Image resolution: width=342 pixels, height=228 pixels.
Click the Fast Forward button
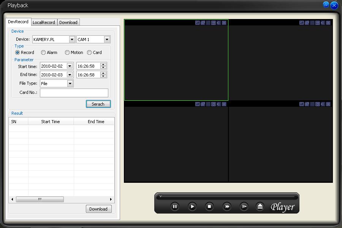[227, 206]
